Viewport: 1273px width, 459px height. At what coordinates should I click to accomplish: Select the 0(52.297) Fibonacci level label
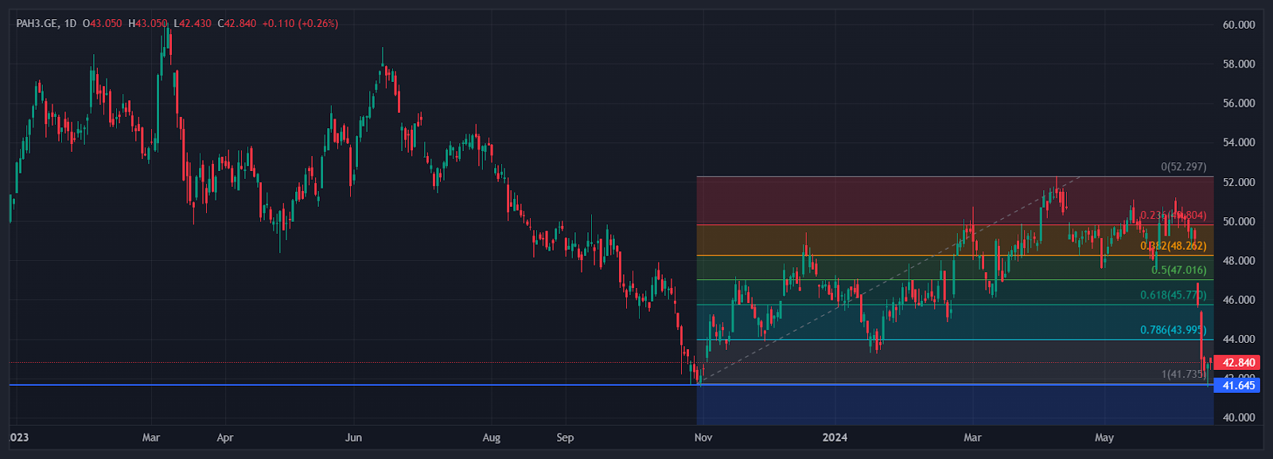tap(1183, 167)
